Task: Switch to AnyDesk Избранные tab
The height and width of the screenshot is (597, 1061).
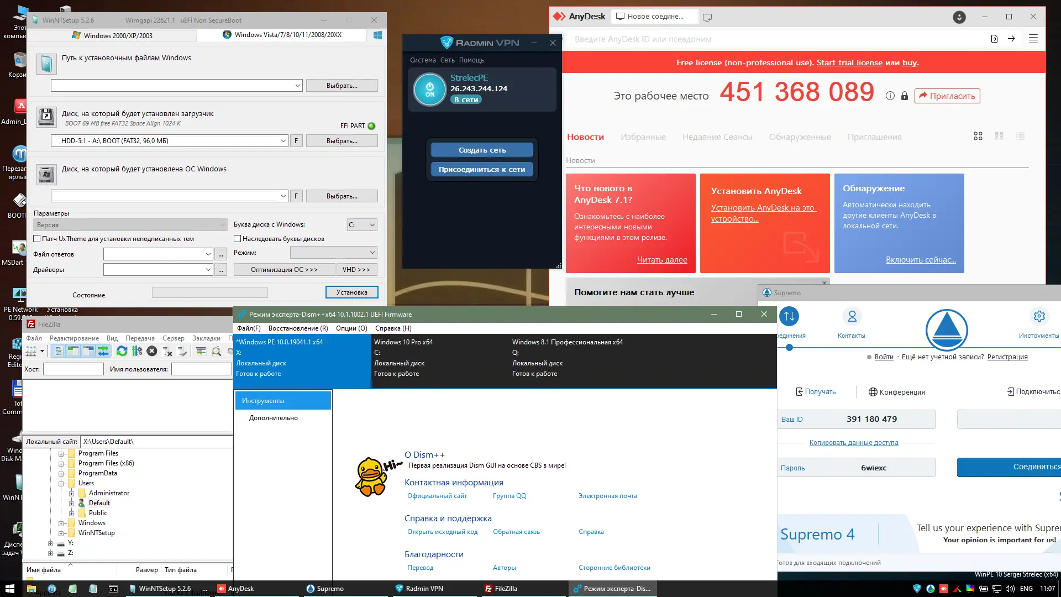Action: pos(643,137)
